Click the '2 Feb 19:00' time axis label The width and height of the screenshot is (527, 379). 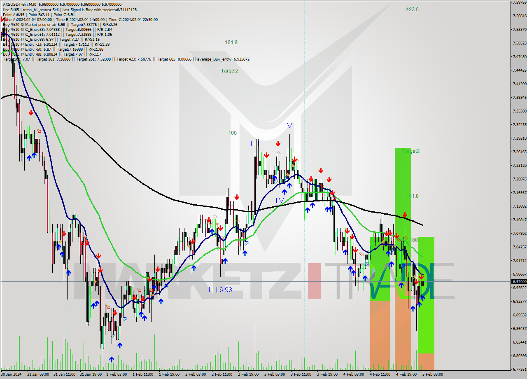248,374
